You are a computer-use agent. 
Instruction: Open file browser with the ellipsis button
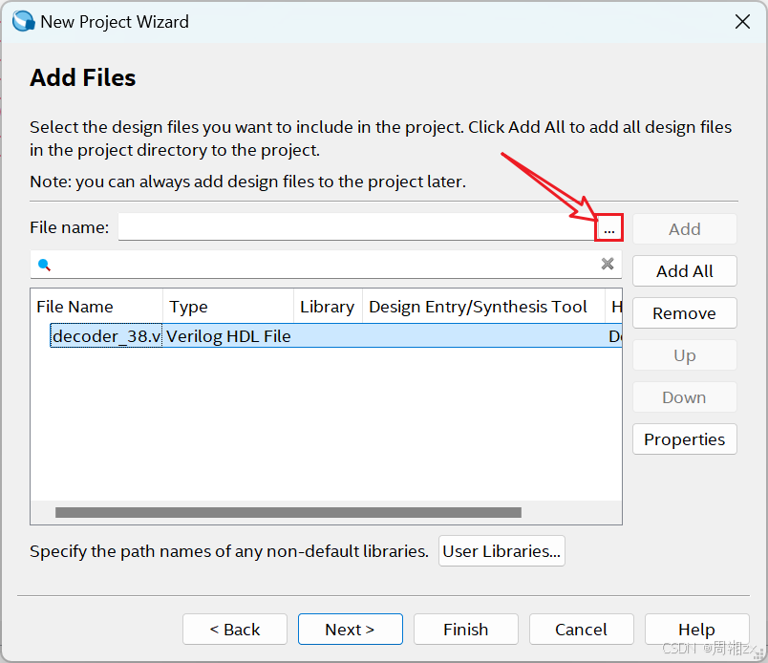coord(608,228)
